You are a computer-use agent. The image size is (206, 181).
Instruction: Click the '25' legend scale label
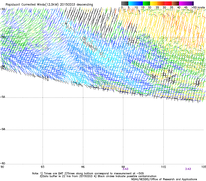click(x=157, y=8)
